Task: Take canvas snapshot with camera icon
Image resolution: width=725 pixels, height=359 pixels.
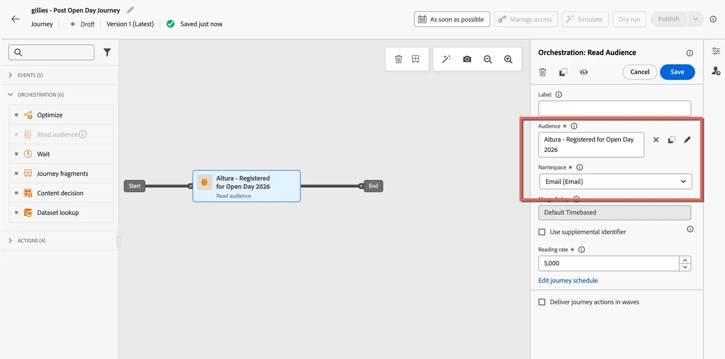Action: click(x=467, y=59)
